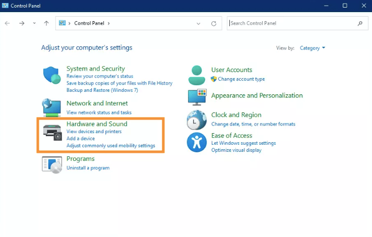Click Uninstall a program

[88, 168]
